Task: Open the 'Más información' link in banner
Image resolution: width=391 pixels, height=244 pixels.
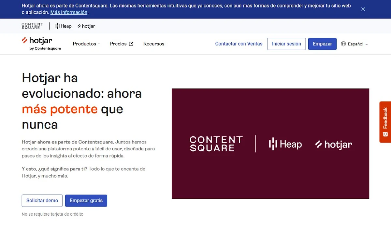Action: tap(69, 12)
